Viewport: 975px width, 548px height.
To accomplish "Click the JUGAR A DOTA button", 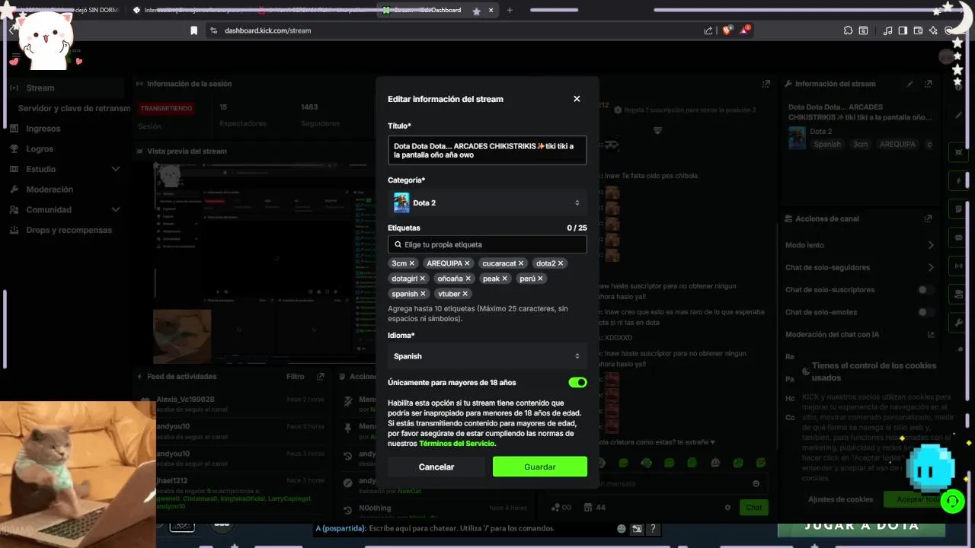I will pos(862,525).
